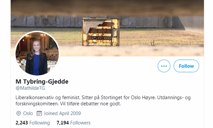Viewport: 213px width, 128px height.
Task: Click the Oslo location text
Action: [28, 113]
